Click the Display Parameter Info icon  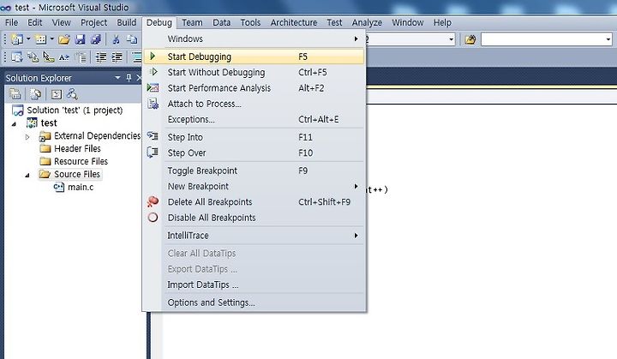pos(33,57)
